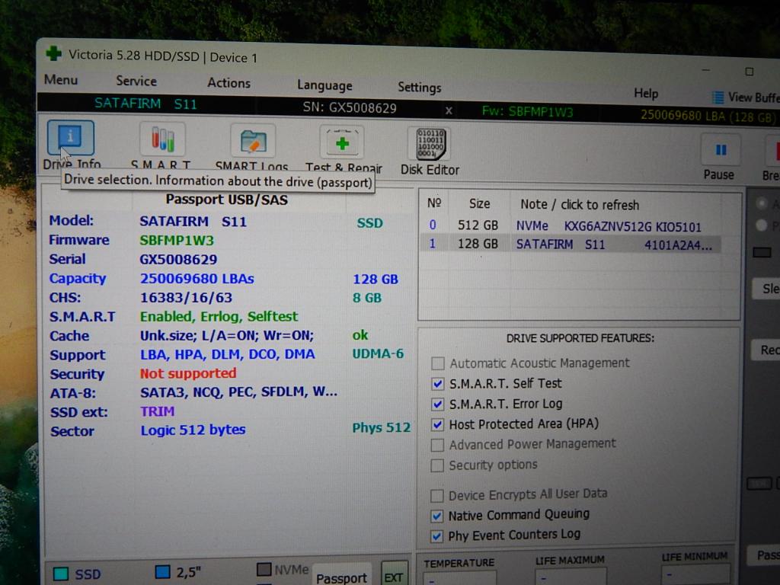Click the 'Logic 512 bytes' sector value
This screenshot has height=585, width=780.
click(x=193, y=430)
